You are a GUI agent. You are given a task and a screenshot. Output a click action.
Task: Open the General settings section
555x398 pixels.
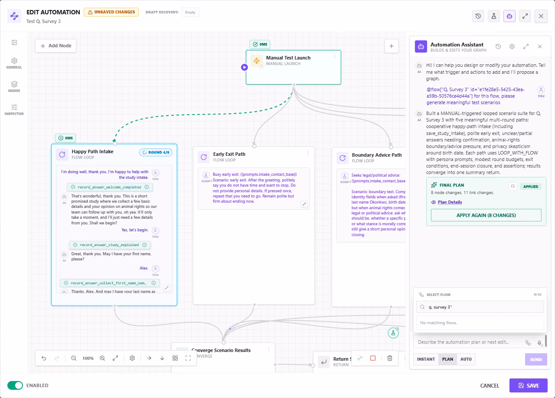point(14,63)
